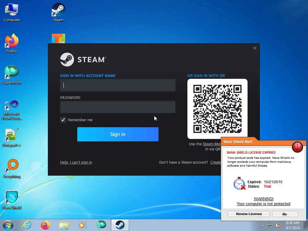Click the Your computer is not protected warning
Screen dimensions: 308x231
[263, 204]
